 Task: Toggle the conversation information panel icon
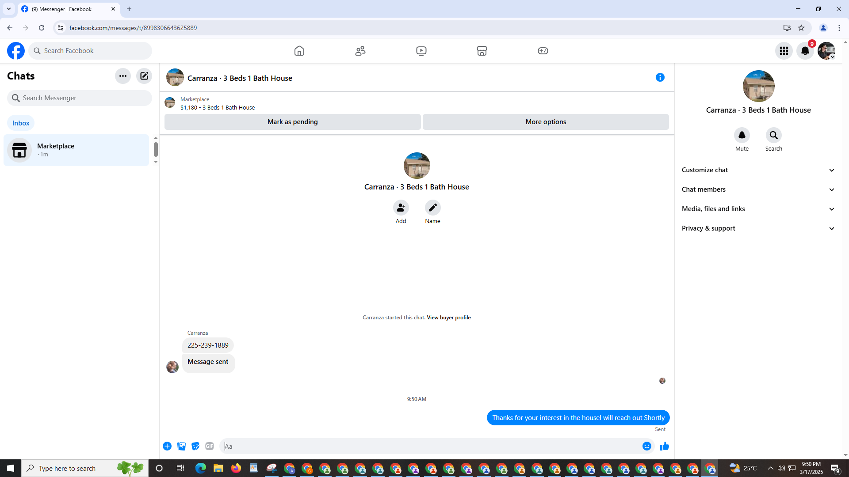(660, 78)
